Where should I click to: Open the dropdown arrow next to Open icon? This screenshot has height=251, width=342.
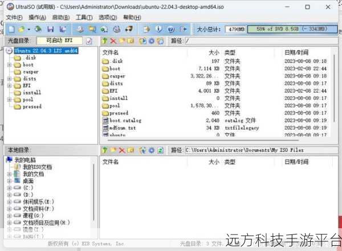(29, 29)
